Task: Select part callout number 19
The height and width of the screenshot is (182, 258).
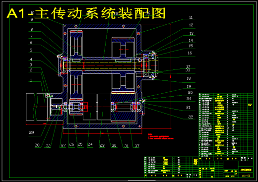Action: [x=189, y=87]
